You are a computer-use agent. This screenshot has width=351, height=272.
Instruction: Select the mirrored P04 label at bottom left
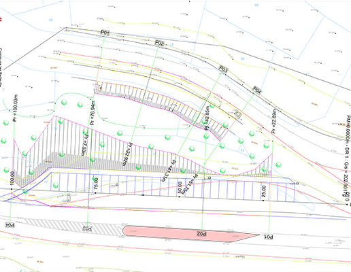10,225
